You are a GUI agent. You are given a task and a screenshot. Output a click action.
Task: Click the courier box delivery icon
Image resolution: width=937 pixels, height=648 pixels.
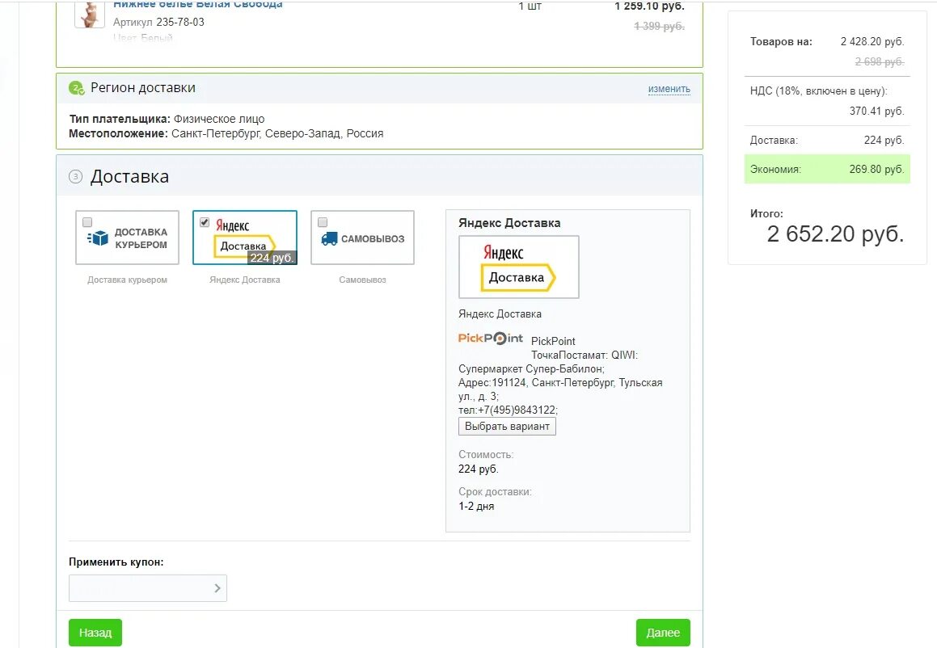point(97,238)
